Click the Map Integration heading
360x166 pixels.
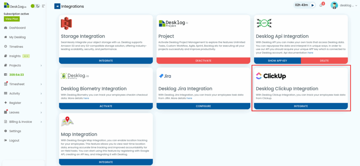click(79, 134)
